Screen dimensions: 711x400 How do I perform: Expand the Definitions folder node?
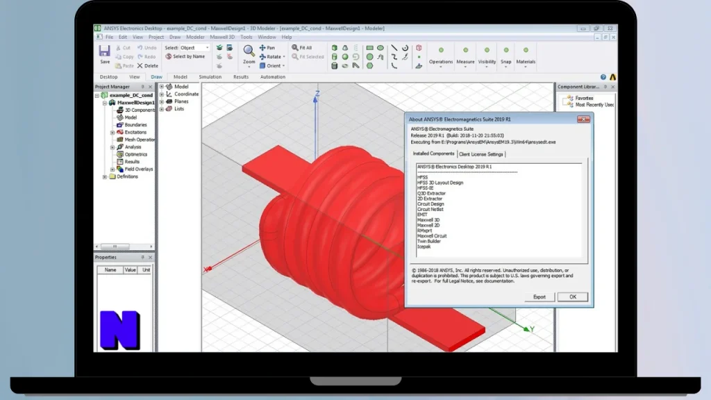[x=105, y=176]
